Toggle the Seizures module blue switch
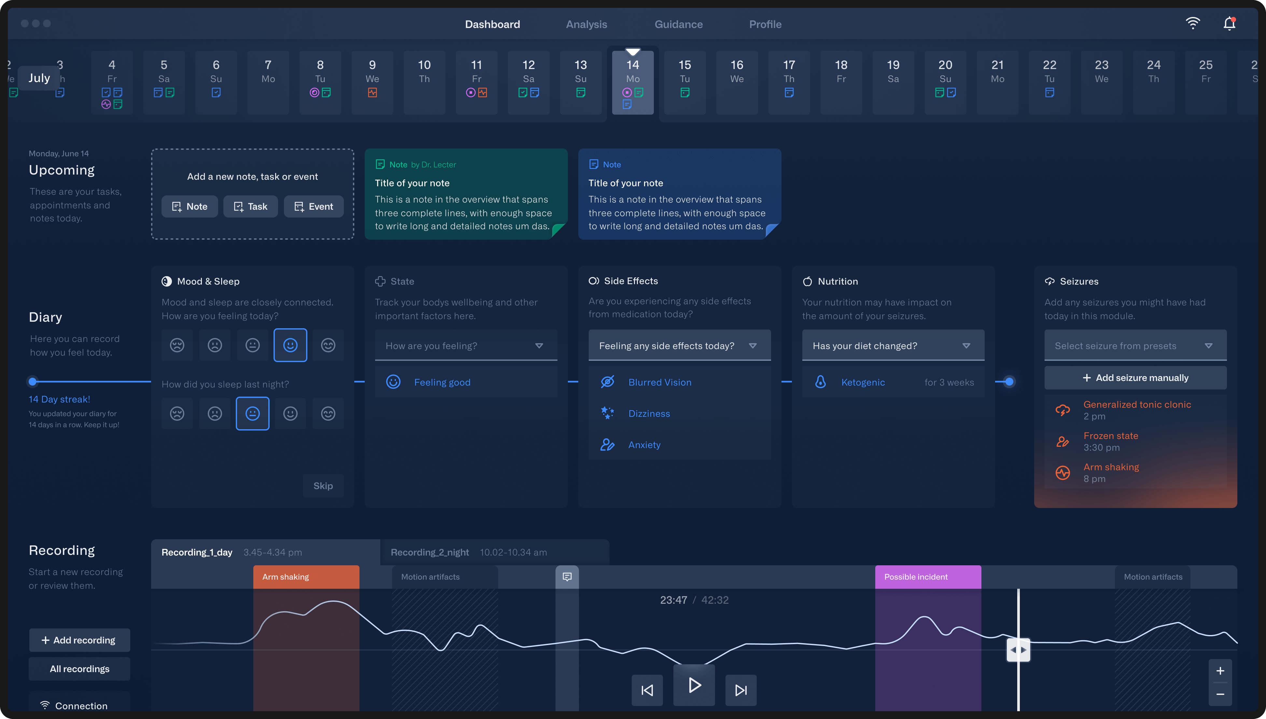Screen dimensions: 1266x719 tap(1009, 382)
